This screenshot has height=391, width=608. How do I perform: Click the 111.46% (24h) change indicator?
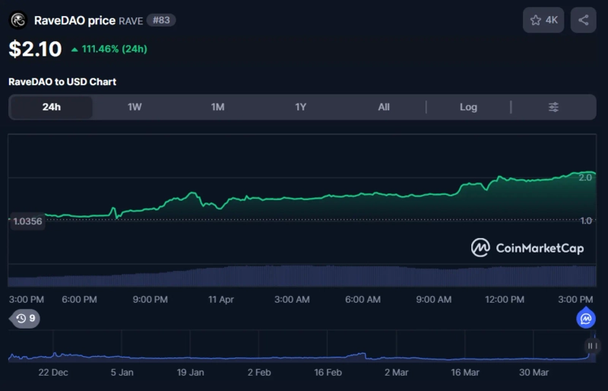click(x=109, y=49)
